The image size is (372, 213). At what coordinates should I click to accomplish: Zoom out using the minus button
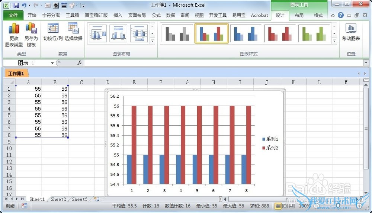click(x=316, y=206)
